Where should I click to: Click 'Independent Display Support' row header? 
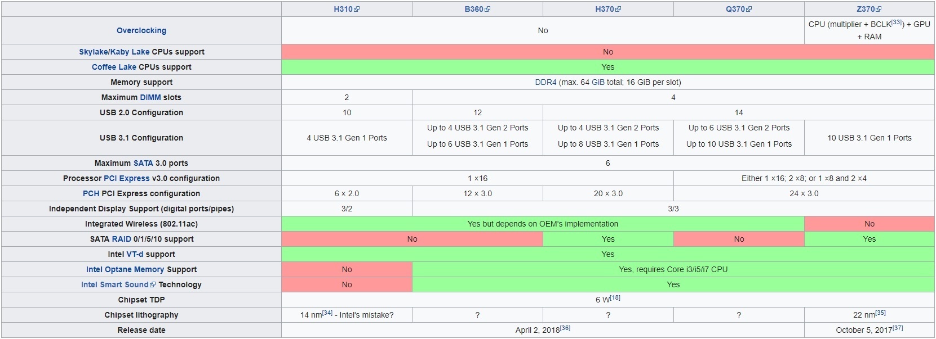(x=141, y=209)
